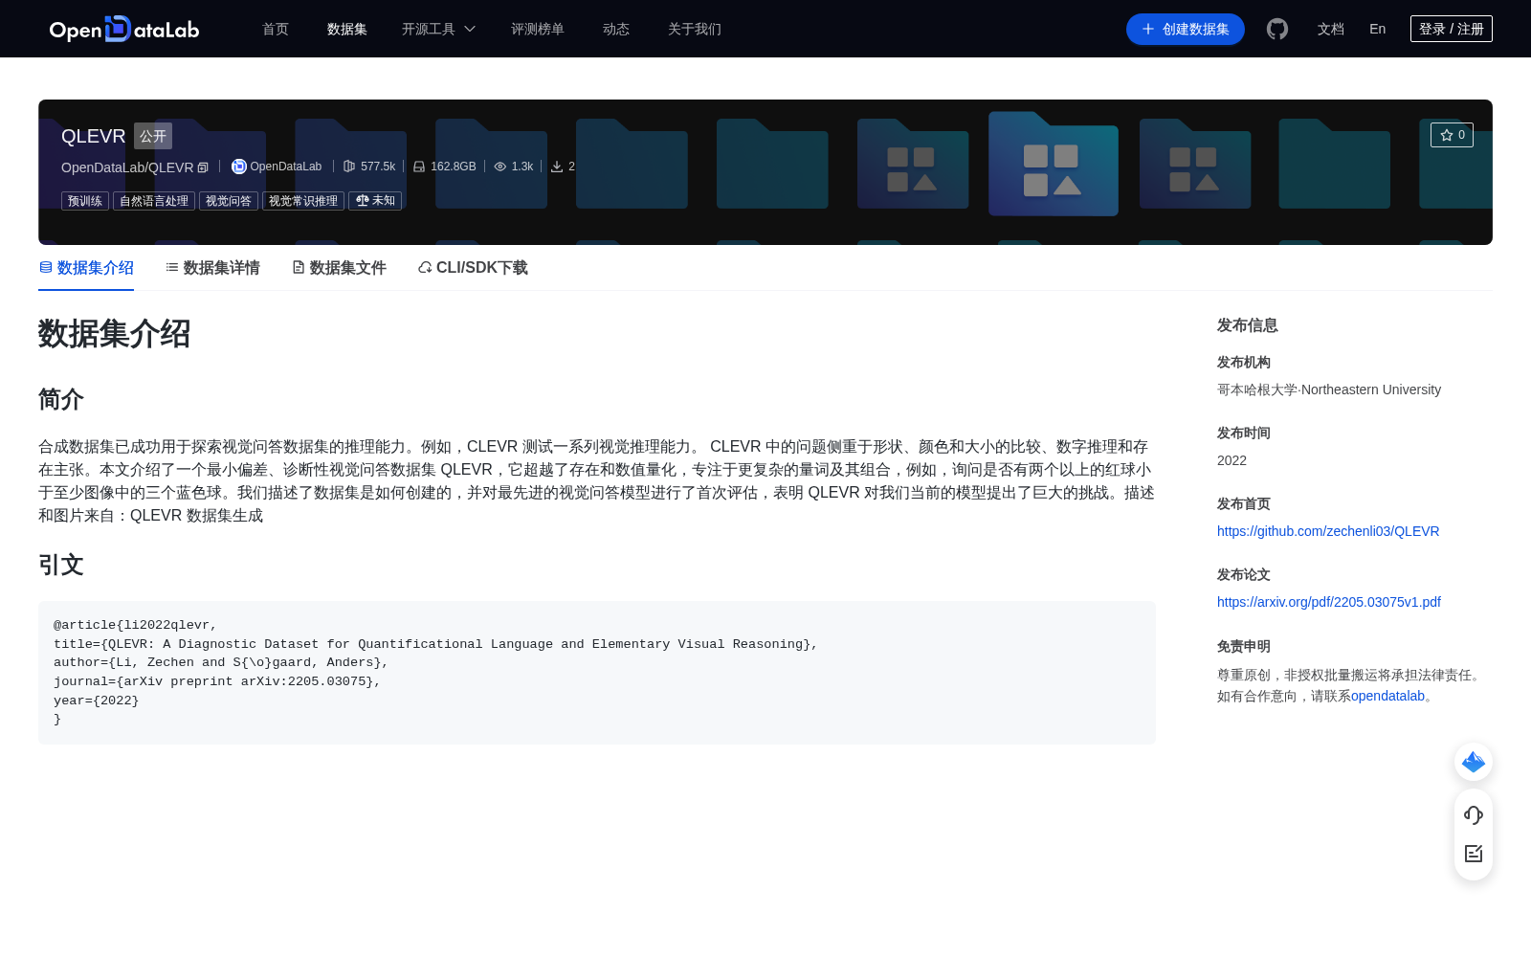The width and height of the screenshot is (1531, 957).
Task: Click the OpenDataLab organization avatar
Action: click(239, 167)
